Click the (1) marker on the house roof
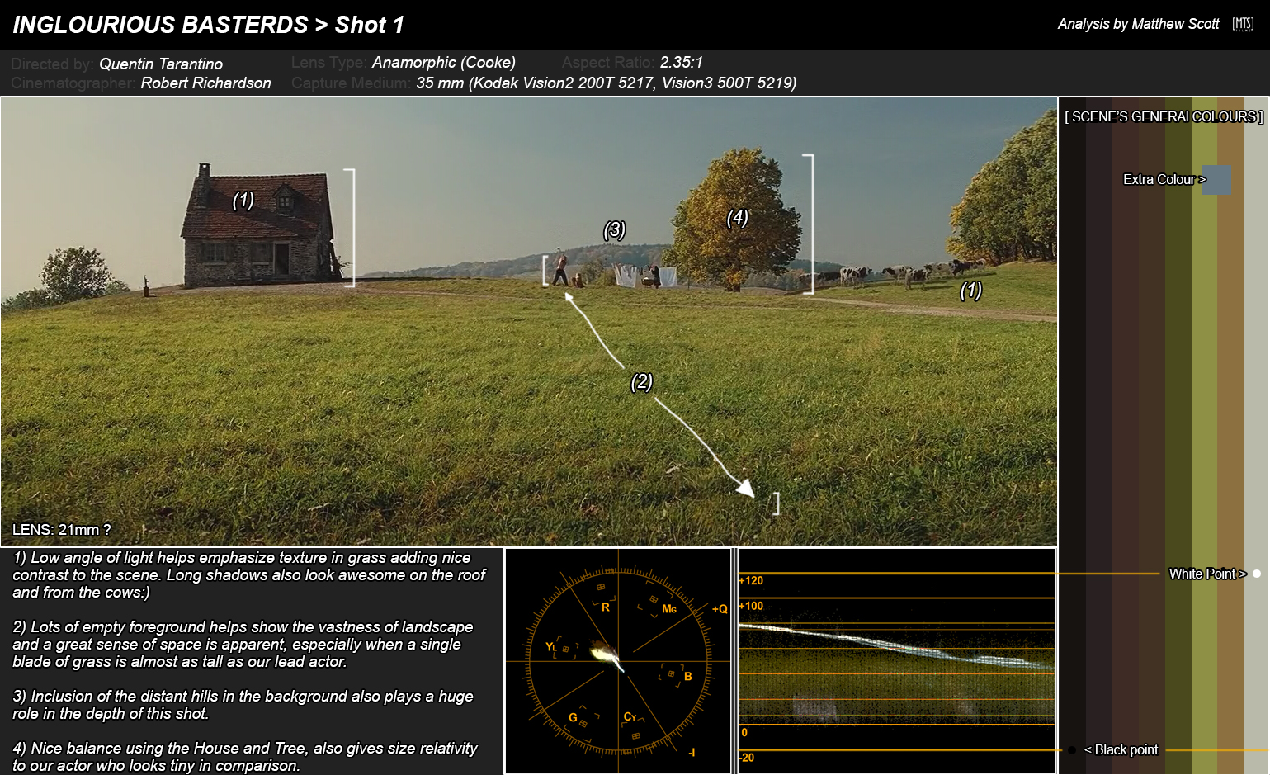The height and width of the screenshot is (775, 1270). (243, 200)
